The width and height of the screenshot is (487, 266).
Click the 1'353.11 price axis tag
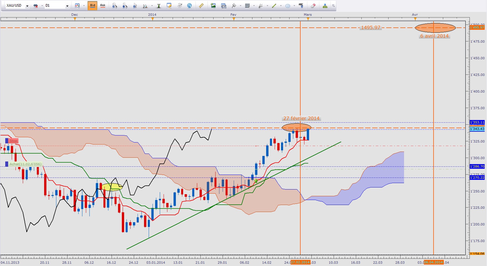[x=477, y=122]
